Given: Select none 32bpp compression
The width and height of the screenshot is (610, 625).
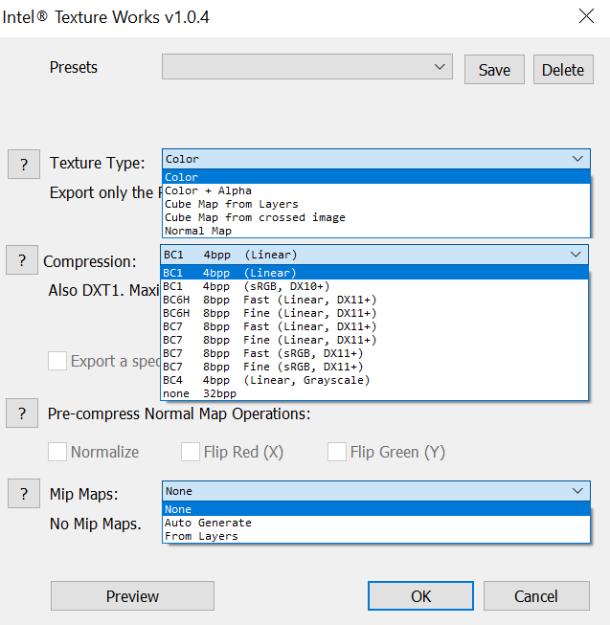Looking at the screenshot, I should click(x=374, y=393).
